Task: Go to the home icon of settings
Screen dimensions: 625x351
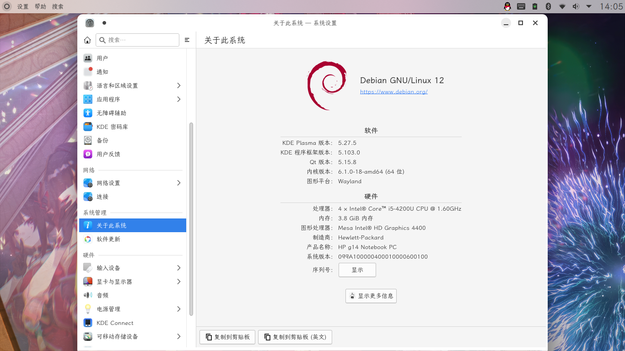Action: (x=87, y=40)
